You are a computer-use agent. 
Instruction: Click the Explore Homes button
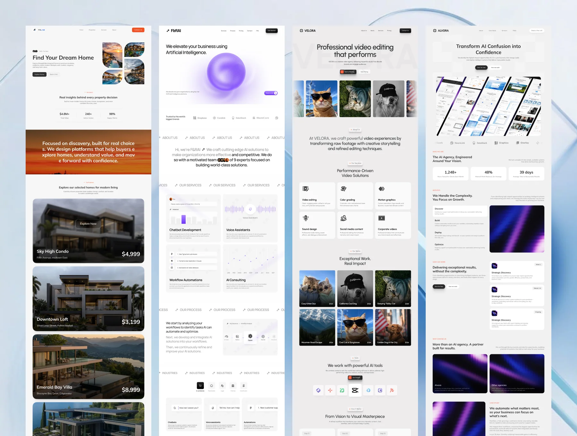click(39, 74)
